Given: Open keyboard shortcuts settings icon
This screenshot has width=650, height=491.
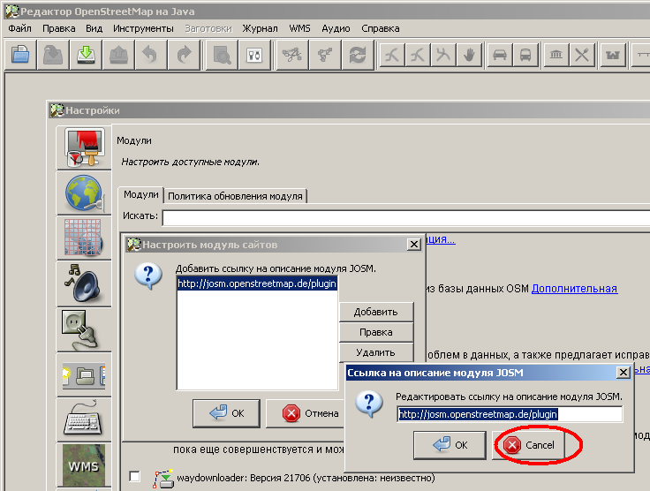Looking at the screenshot, I should pyautogui.click(x=85, y=419).
